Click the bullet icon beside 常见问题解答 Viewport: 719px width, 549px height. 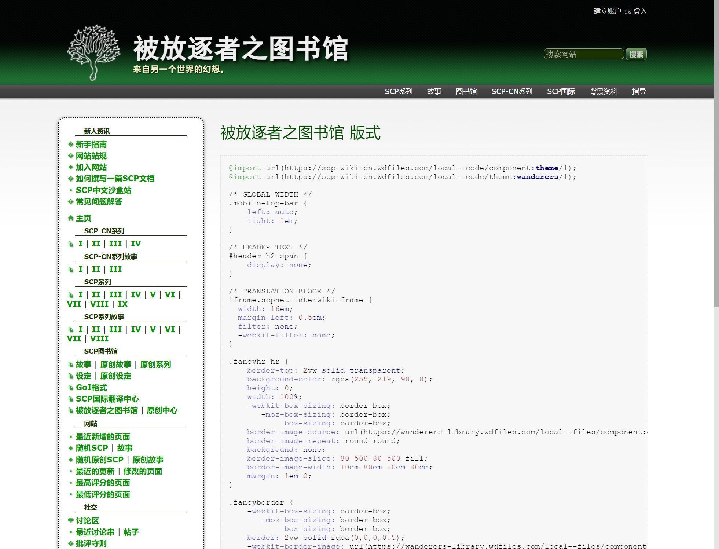[x=71, y=202]
